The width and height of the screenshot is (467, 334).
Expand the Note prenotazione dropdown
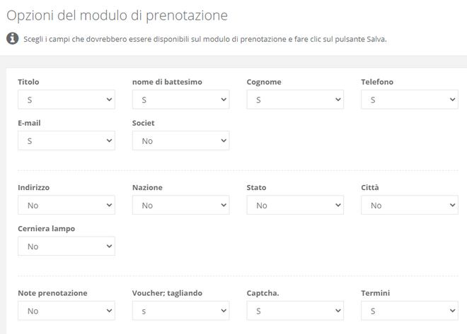[x=67, y=311]
